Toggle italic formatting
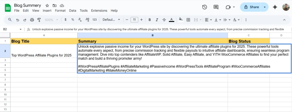Viewport: 292px width, 112px height. click(157, 20)
